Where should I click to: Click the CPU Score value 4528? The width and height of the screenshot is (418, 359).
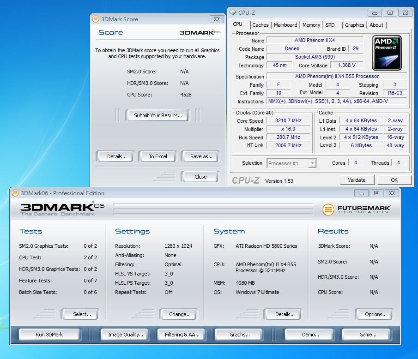pos(186,95)
